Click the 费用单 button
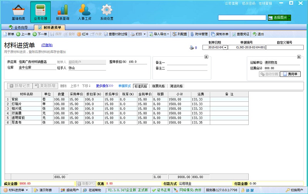Screen dimensions: 308x194 [x=290, y=74]
